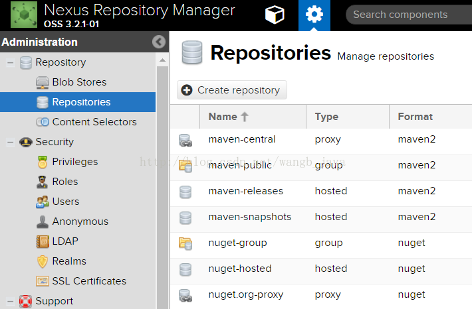This screenshot has width=472, height=309.
Task: Open the maven-releases repository name
Action: tap(246, 191)
